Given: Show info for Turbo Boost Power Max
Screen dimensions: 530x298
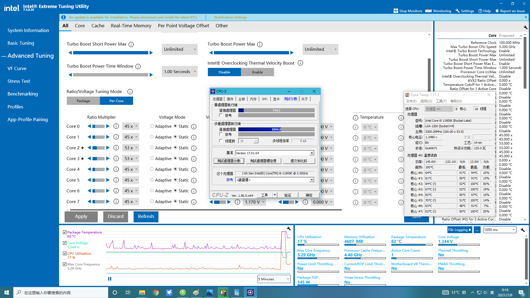Looking at the screenshot, I should coord(260,44).
